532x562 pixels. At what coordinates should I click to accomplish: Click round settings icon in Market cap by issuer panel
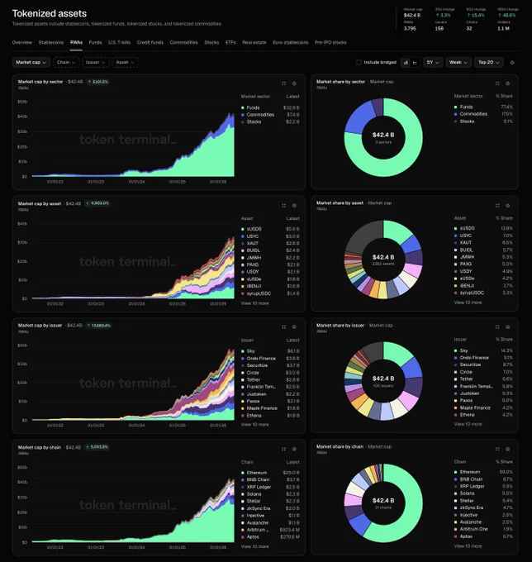294,327
